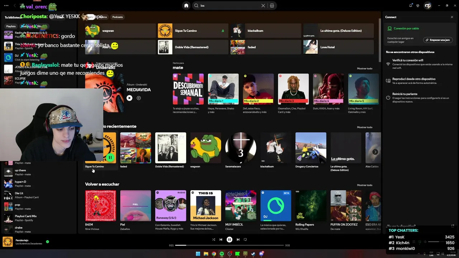Open Windows Start menu

point(198,254)
